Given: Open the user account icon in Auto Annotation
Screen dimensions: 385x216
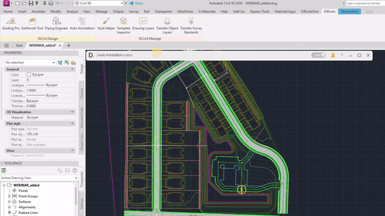Looking at the screenshot, I should (333, 55).
